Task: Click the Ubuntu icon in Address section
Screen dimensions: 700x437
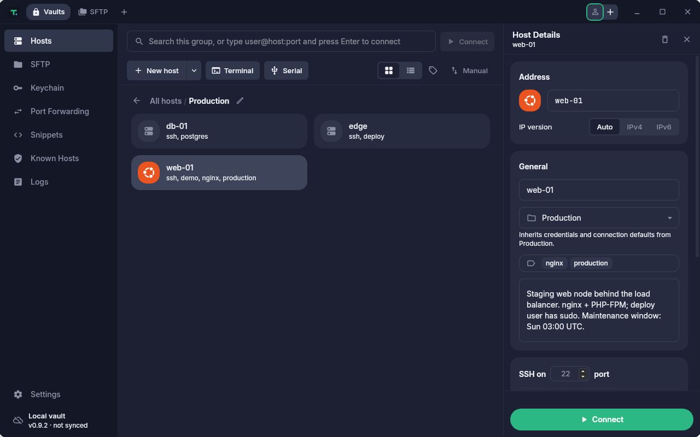Action: click(530, 101)
